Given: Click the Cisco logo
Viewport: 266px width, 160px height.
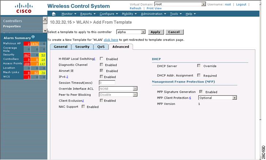Looking at the screenshot, I should 24,8.
